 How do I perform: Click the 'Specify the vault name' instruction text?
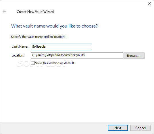(38, 37)
